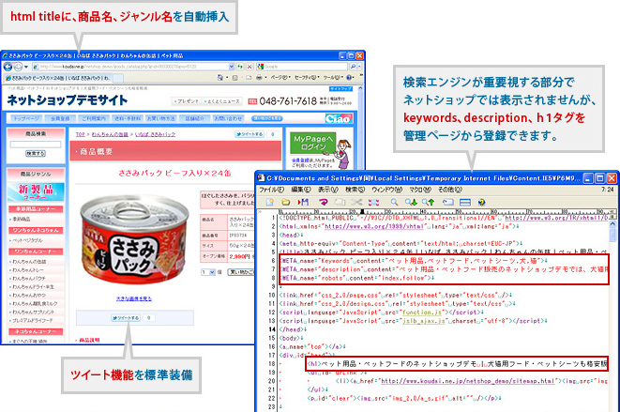Click the TOP breadcrumb link
Viewport: 620px width, 412px height.
[81, 134]
